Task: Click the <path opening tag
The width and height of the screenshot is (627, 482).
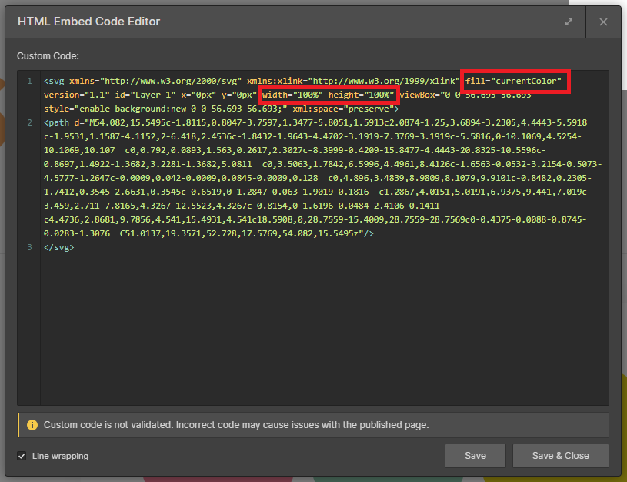Action: 56,122
